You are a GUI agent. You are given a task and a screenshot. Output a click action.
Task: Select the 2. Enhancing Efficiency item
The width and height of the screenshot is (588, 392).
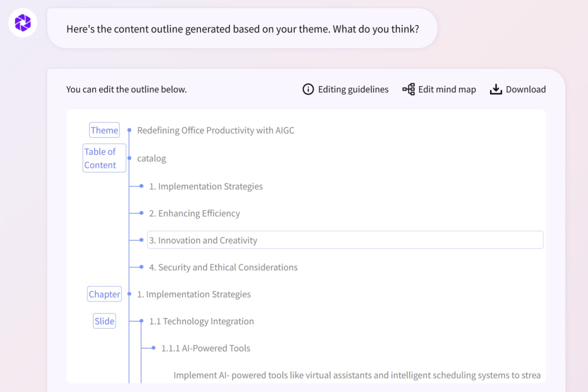click(194, 213)
